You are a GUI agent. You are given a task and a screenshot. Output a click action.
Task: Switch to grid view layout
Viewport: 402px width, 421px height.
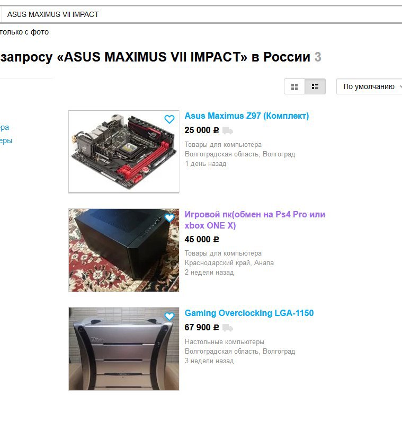point(294,86)
